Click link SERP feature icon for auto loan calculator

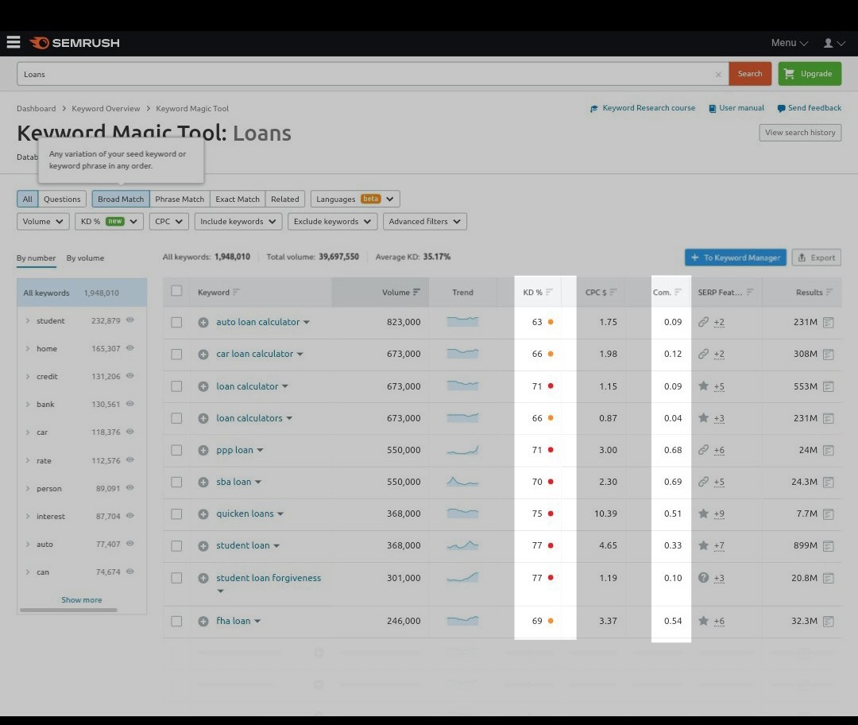point(703,322)
